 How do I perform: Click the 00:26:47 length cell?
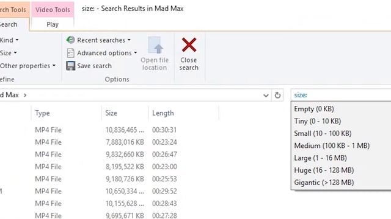click(x=164, y=155)
